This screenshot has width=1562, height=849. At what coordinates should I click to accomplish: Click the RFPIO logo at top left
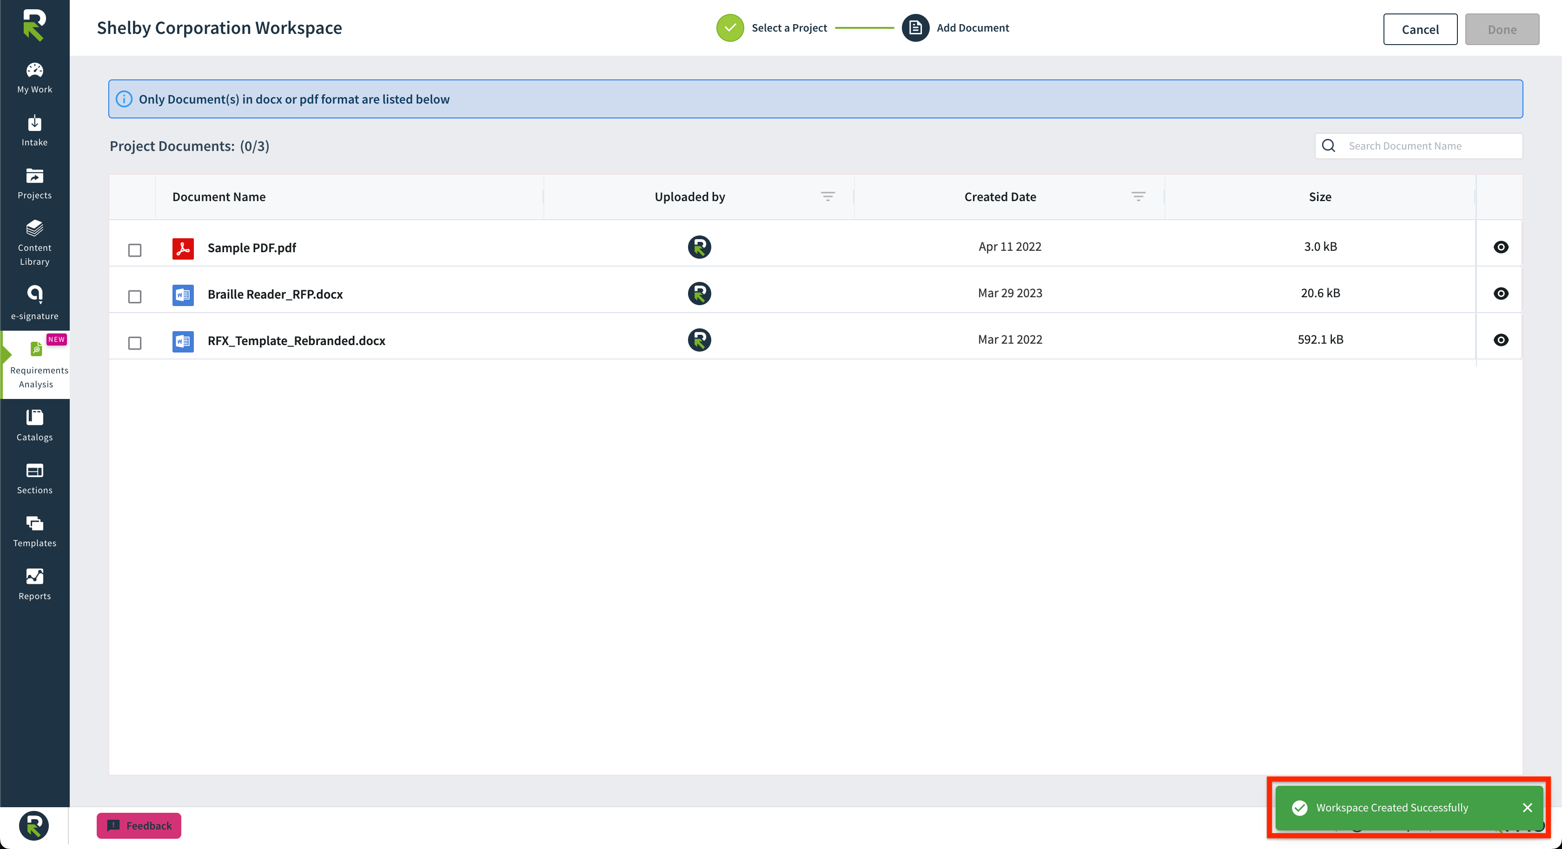[x=34, y=26]
